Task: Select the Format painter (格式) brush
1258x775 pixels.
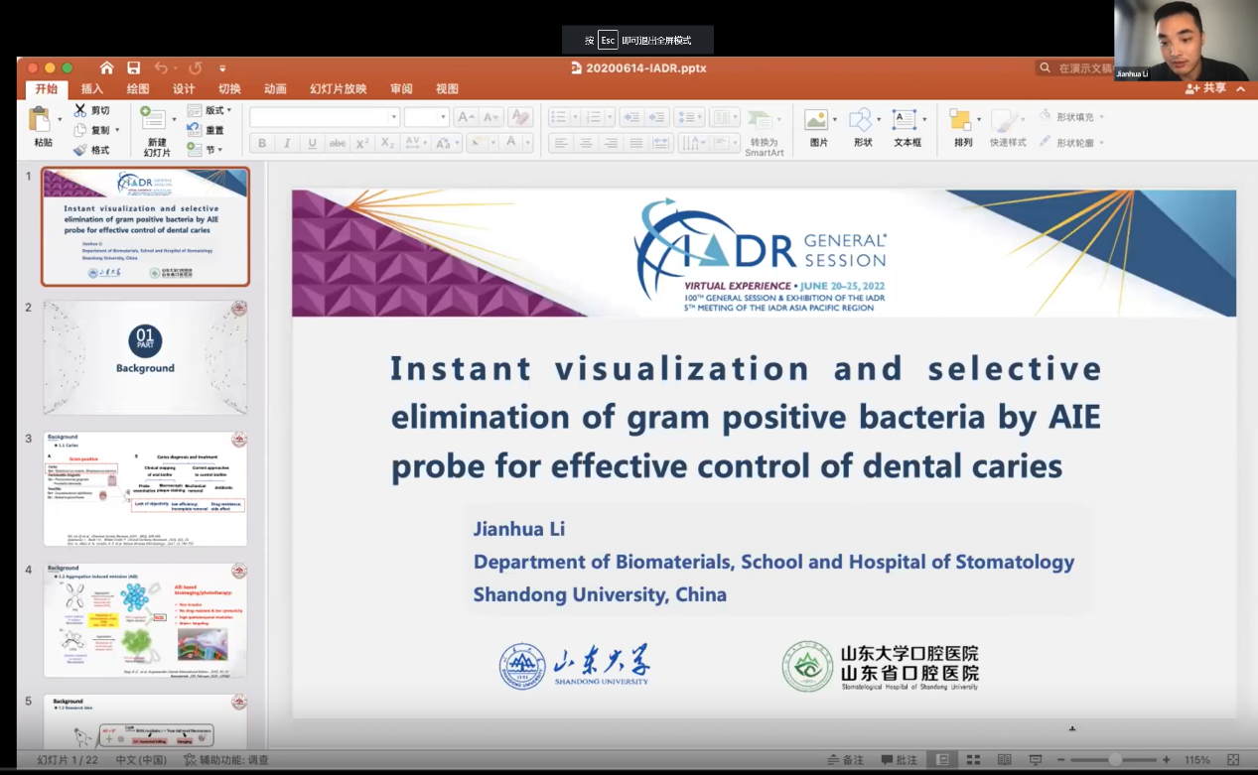Action: pos(80,150)
